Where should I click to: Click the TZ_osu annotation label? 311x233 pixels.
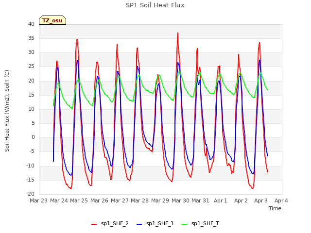click(x=52, y=20)
